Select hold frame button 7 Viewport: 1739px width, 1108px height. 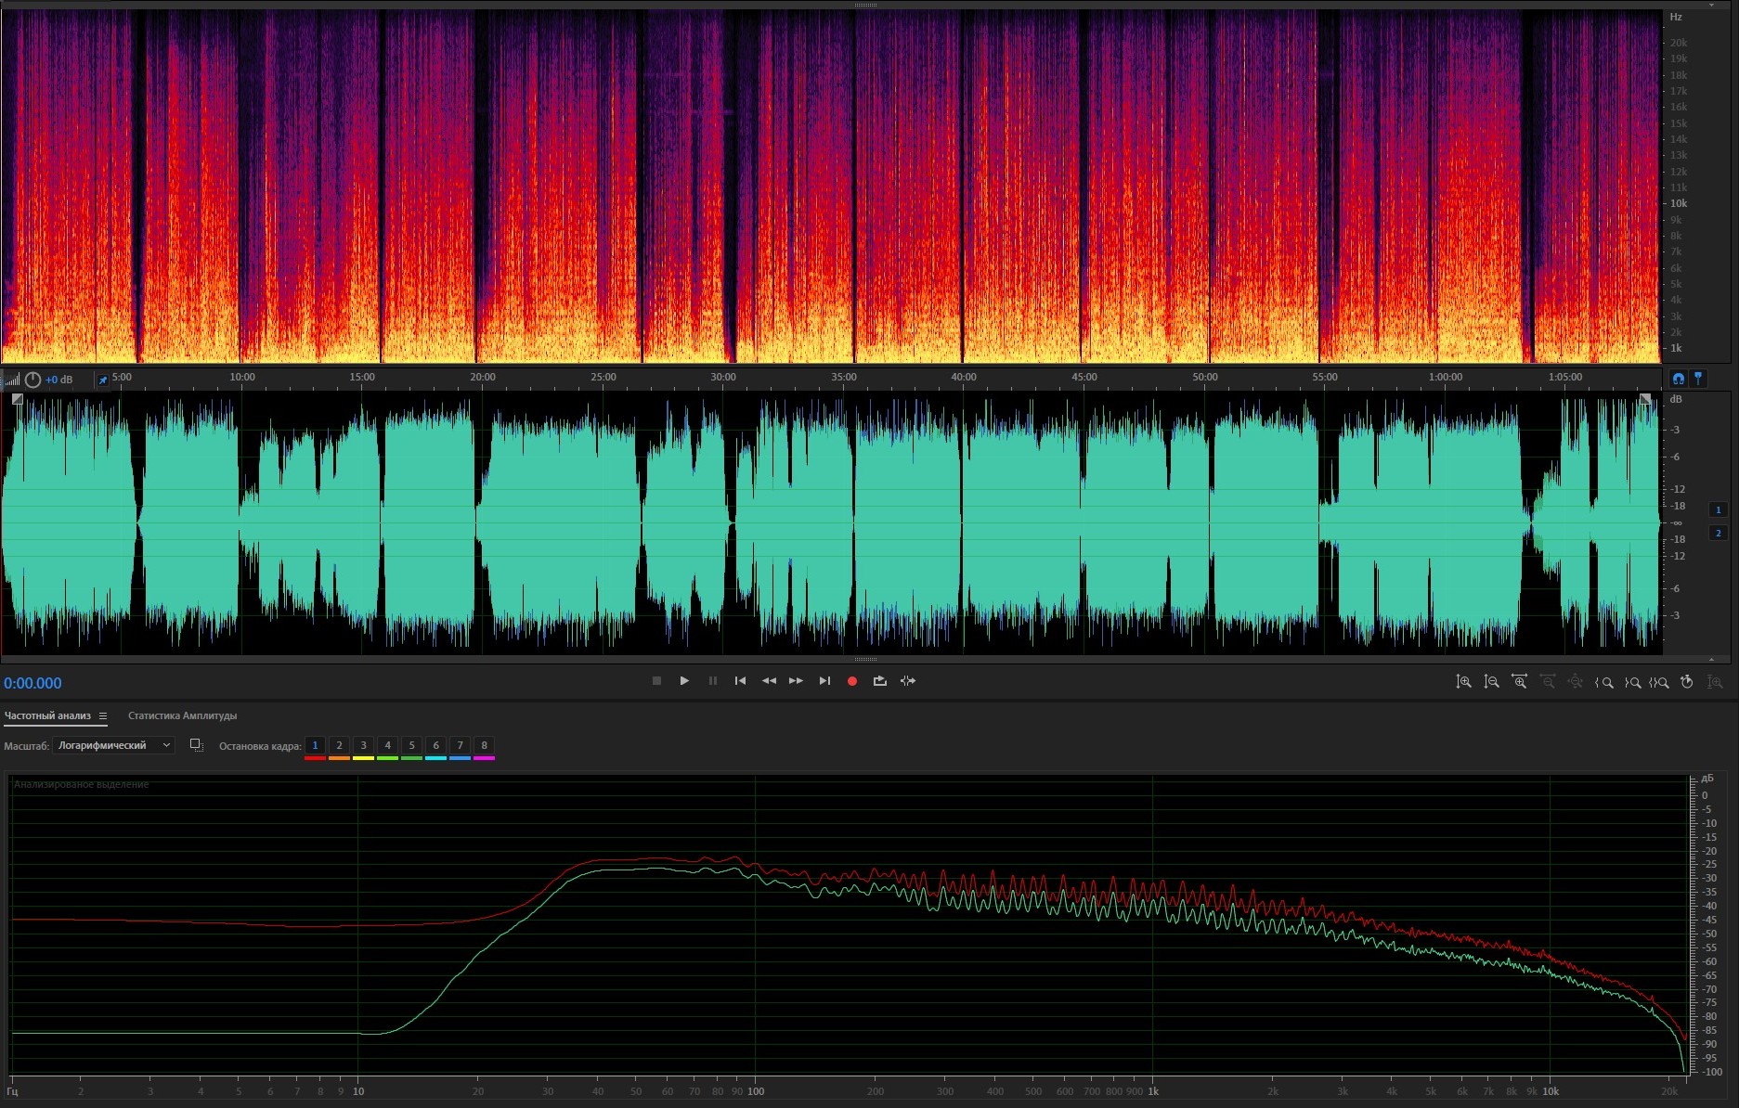(x=460, y=745)
